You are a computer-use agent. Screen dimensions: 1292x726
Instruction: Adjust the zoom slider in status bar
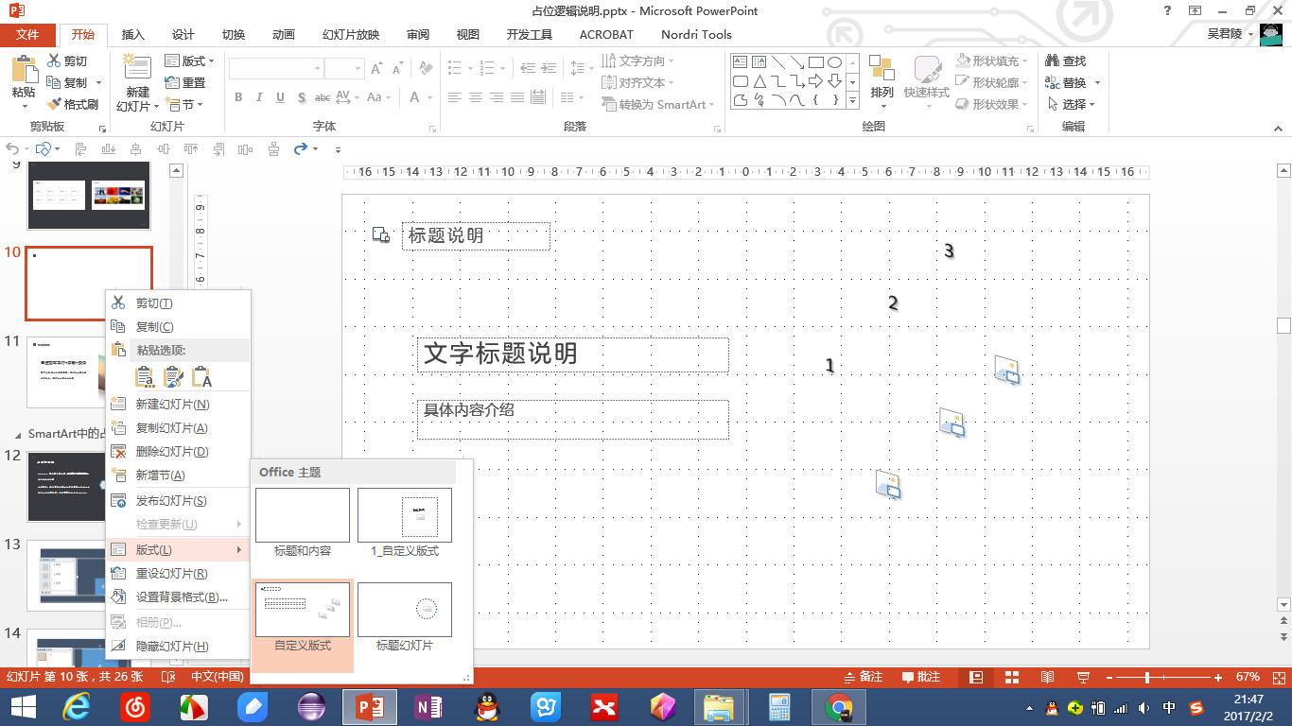(x=1147, y=677)
